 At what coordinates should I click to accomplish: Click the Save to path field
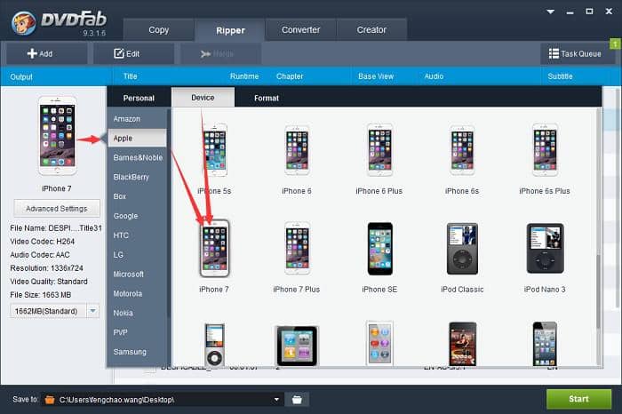(x=163, y=399)
